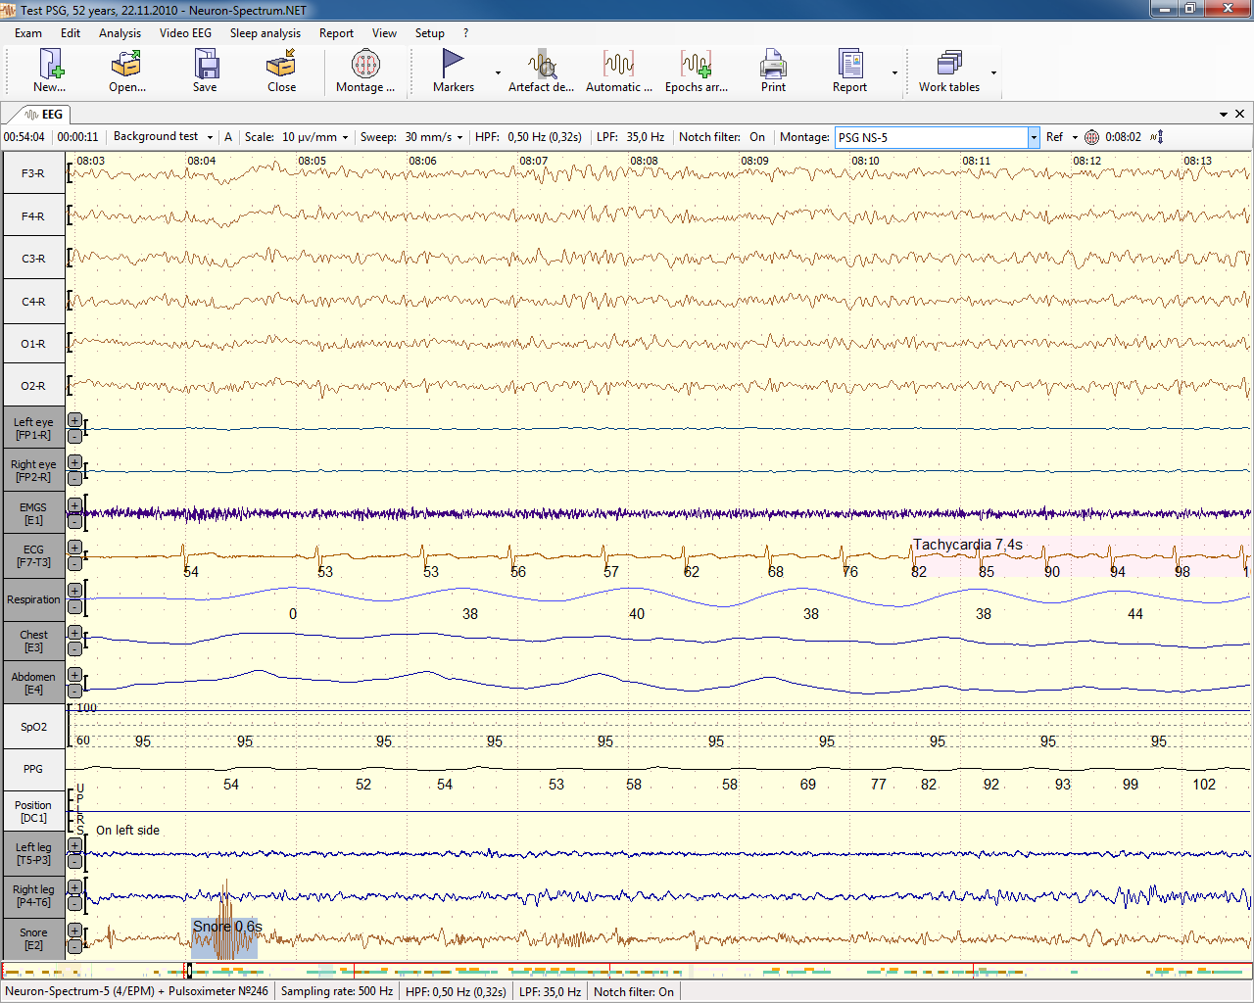This screenshot has width=1254, height=1003.
Task: Select the Tachycardia 7,4s event marker
Action: (968, 545)
